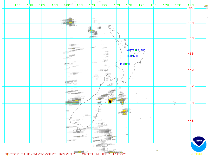Click the -162 longitude label

coord(41,5)
